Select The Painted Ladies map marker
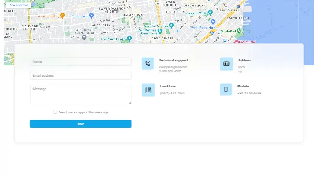Image resolution: width=317 pixels, height=178 pixels. [x=129, y=39]
